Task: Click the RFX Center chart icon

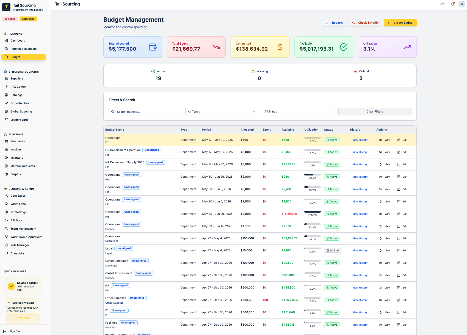Action: pos(6,87)
